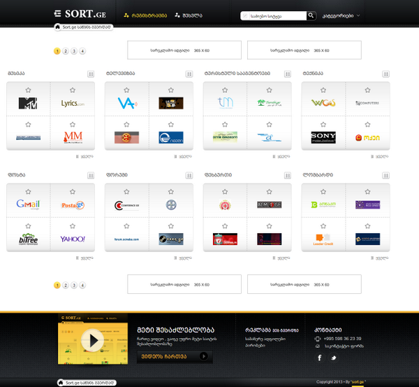The height and width of the screenshot is (387, 419).
Task: Click 'all' link under the Gmail category
Action: pyautogui.click(x=84, y=258)
